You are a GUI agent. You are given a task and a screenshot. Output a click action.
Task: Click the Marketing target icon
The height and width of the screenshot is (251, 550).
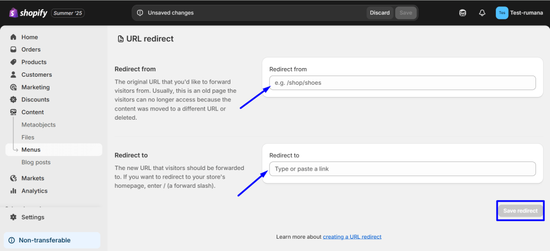tap(13, 87)
